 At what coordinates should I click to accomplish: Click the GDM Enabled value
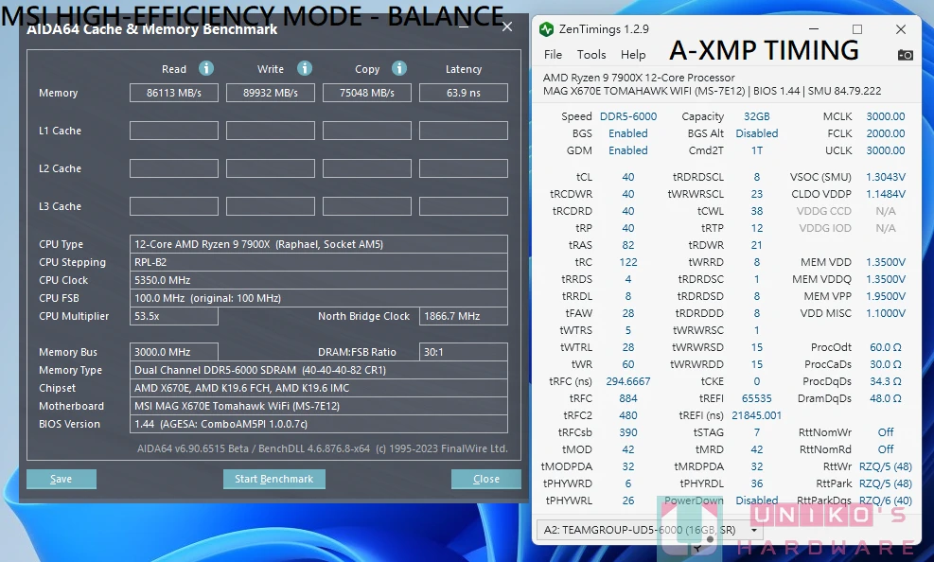[x=627, y=150]
